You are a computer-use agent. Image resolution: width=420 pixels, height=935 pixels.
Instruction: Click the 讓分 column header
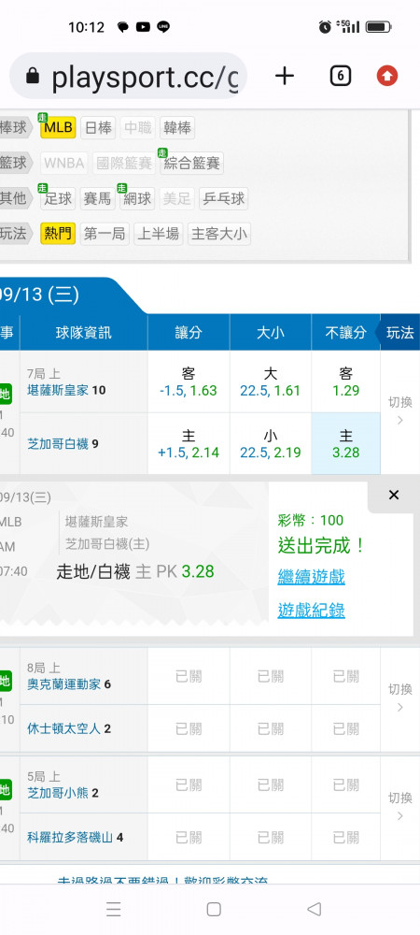[x=189, y=333]
